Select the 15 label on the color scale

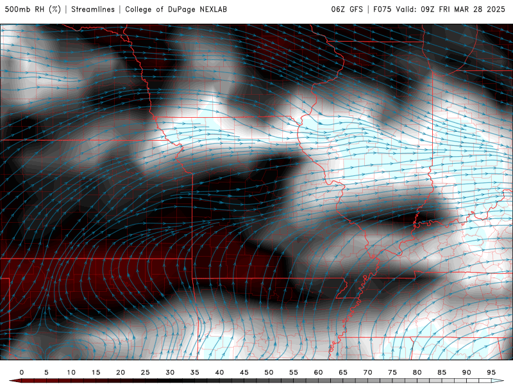(96, 372)
